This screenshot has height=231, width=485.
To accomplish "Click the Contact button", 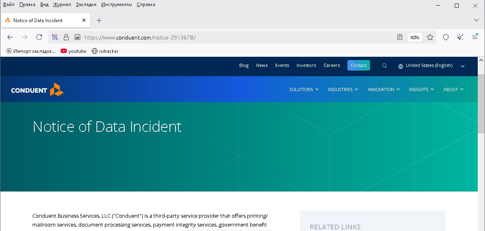I will pos(358,65).
